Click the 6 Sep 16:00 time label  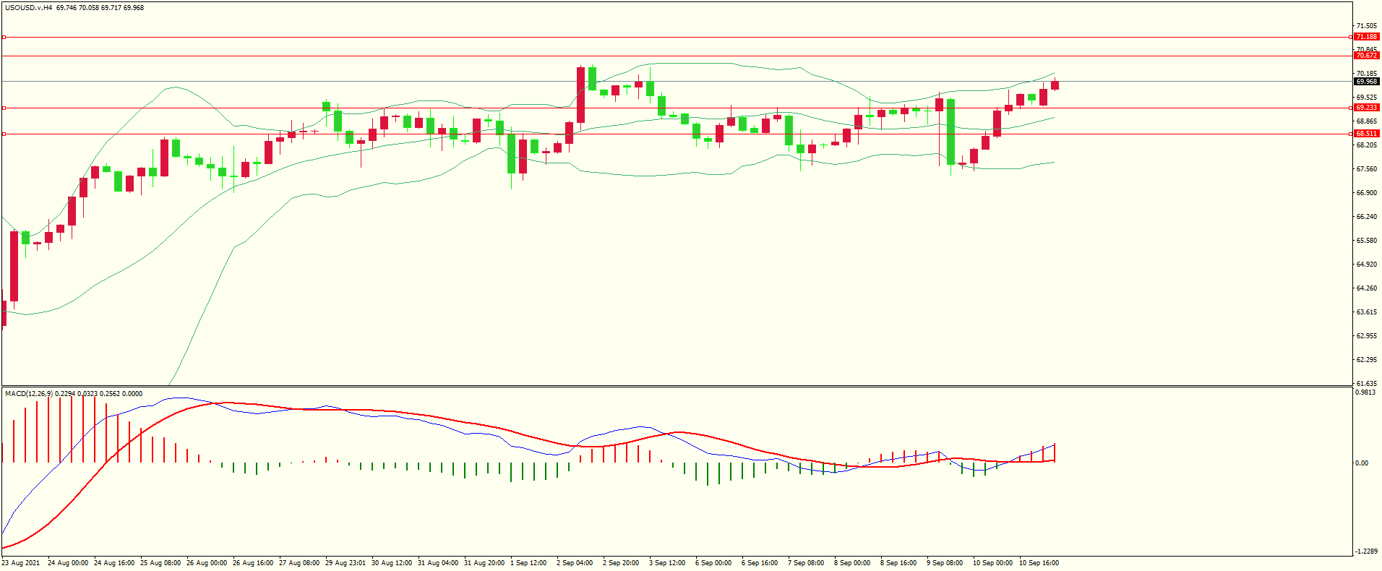pyautogui.click(x=760, y=563)
